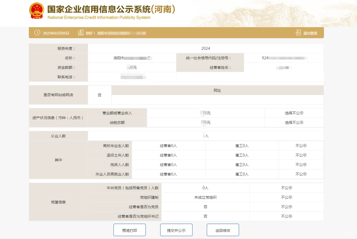Click 不公示 in 经营者是否为党员 row
Image resolution: width=357 pixels, height=239 pixels.
(286, 207)
